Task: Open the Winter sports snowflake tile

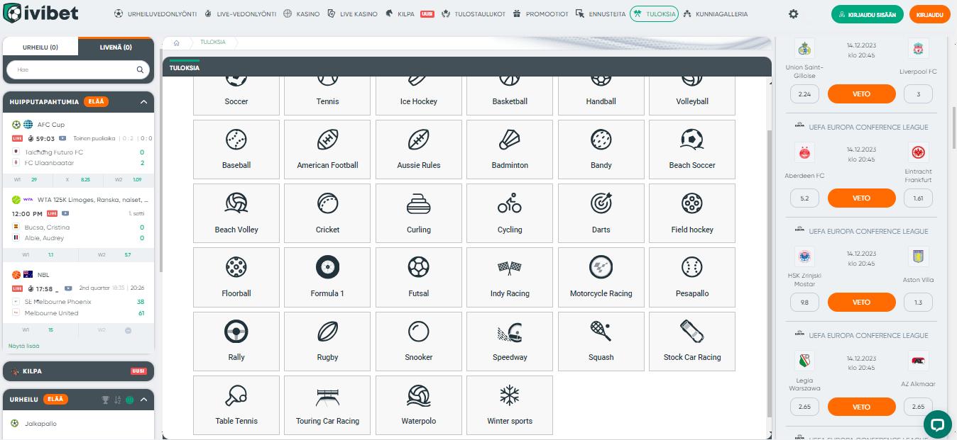Action: [510, 405]
